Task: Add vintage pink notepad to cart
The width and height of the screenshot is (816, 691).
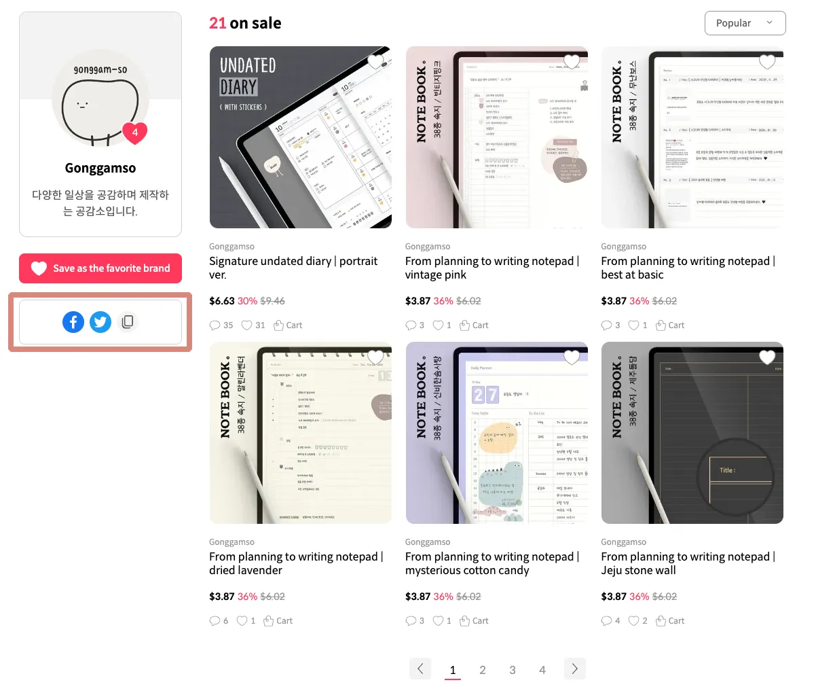Action: pyautogui.click(x=474, y=325)
